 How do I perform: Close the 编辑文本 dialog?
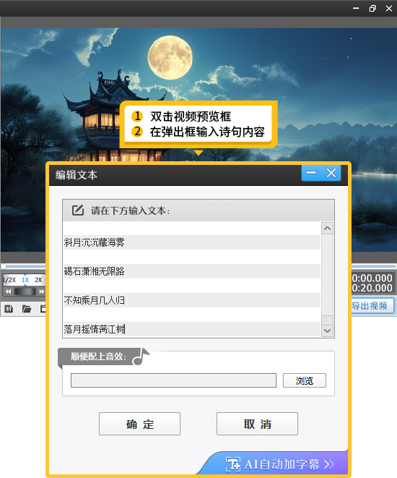331,173
